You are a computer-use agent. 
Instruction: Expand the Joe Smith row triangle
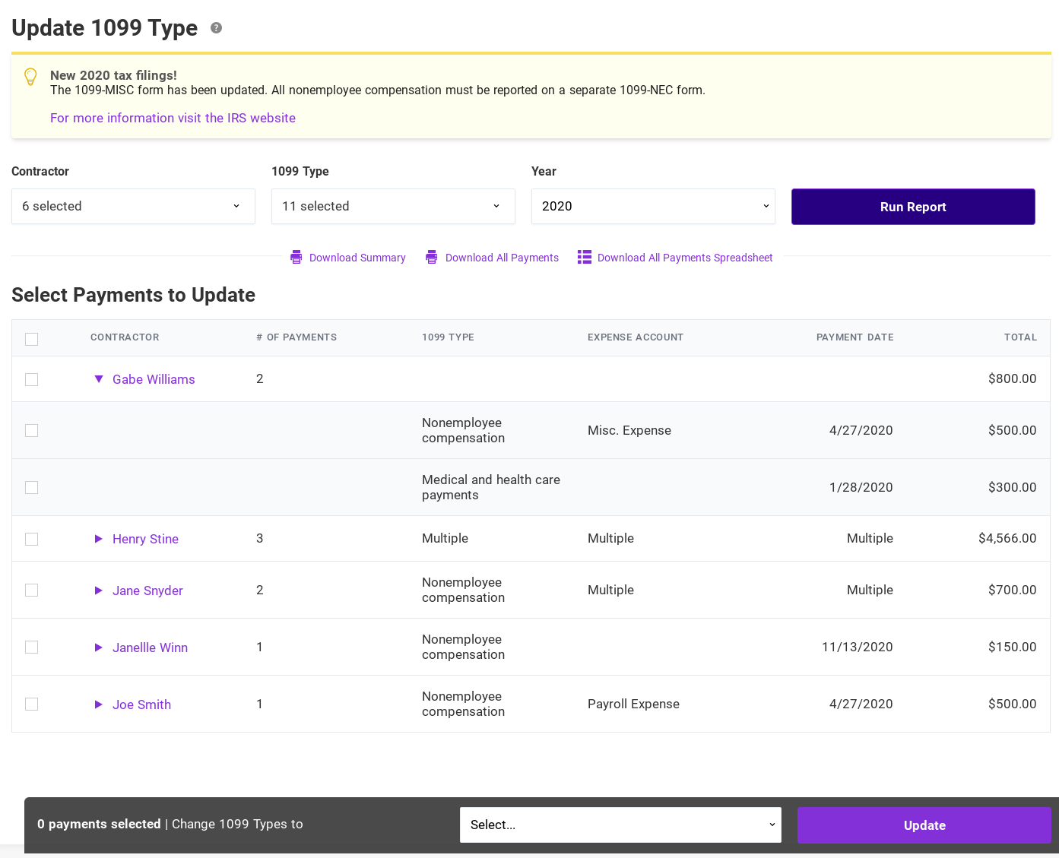[99, 704]
